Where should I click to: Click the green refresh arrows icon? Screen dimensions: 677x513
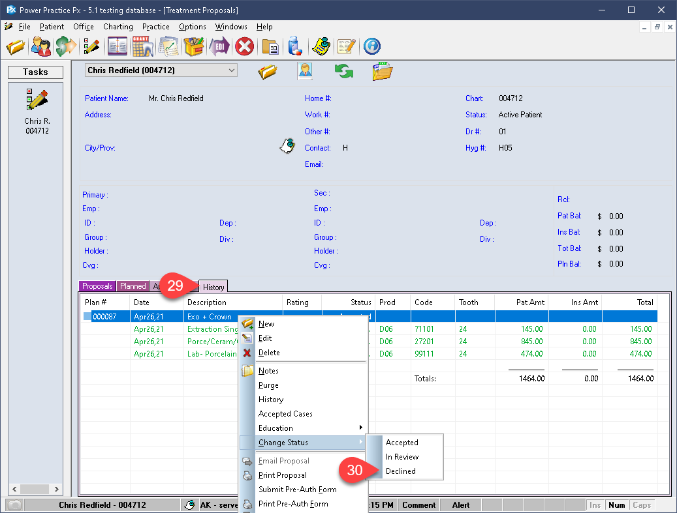pos(344,71)
